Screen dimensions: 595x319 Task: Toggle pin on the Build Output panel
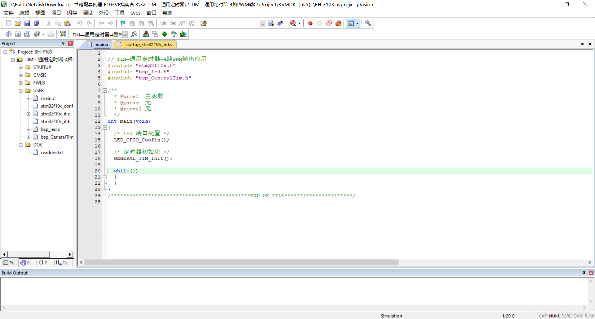pos(584,273)
